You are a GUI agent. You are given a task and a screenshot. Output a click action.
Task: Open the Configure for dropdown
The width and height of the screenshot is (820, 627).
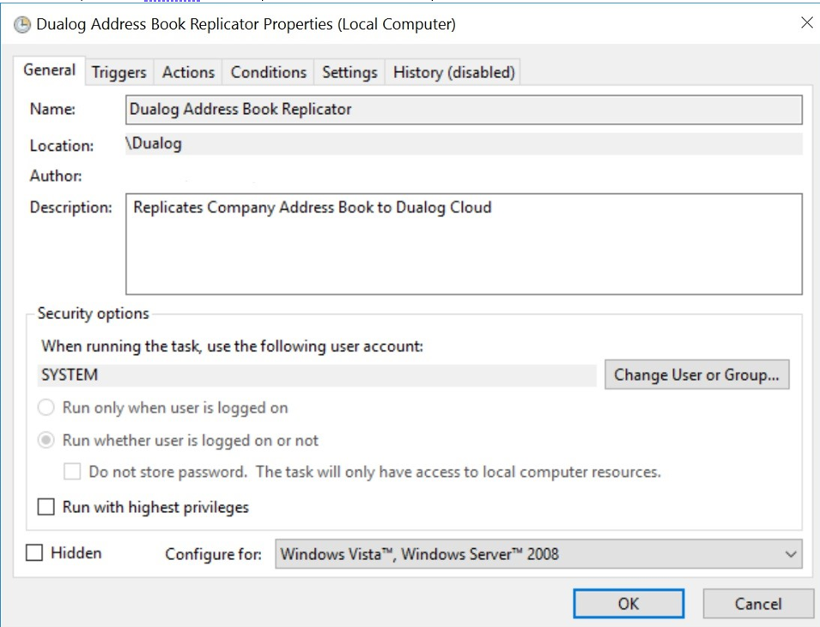[538, 554]
